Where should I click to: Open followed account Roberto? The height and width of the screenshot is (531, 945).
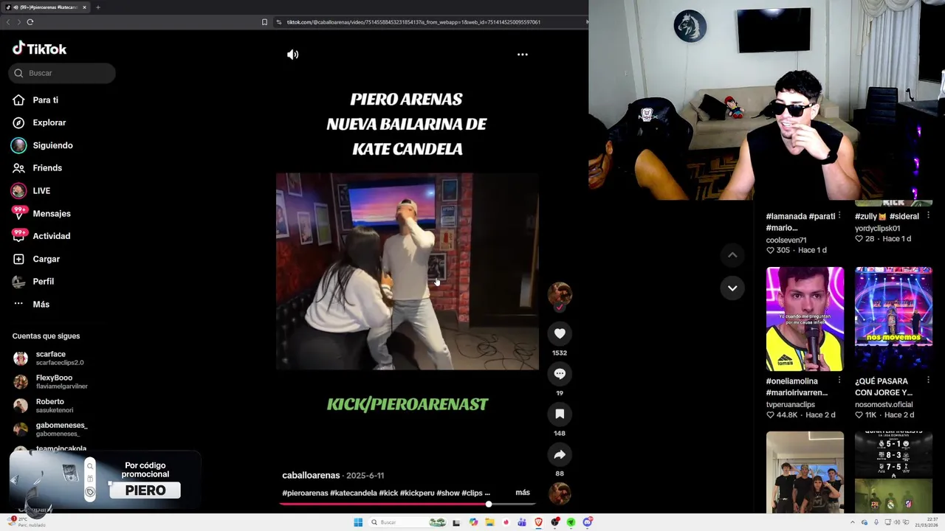(x=44, y=406)
